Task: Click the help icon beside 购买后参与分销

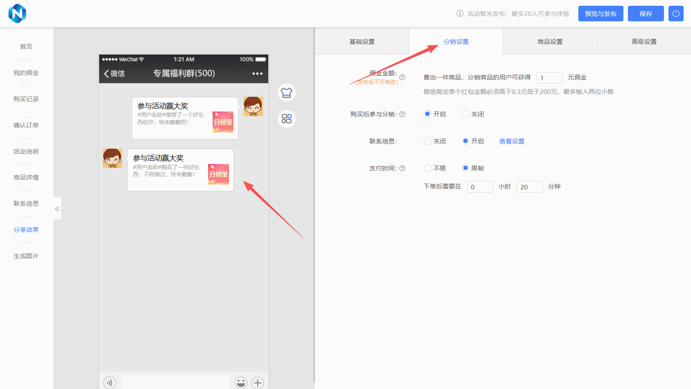Action: click(x=402, y=114)
